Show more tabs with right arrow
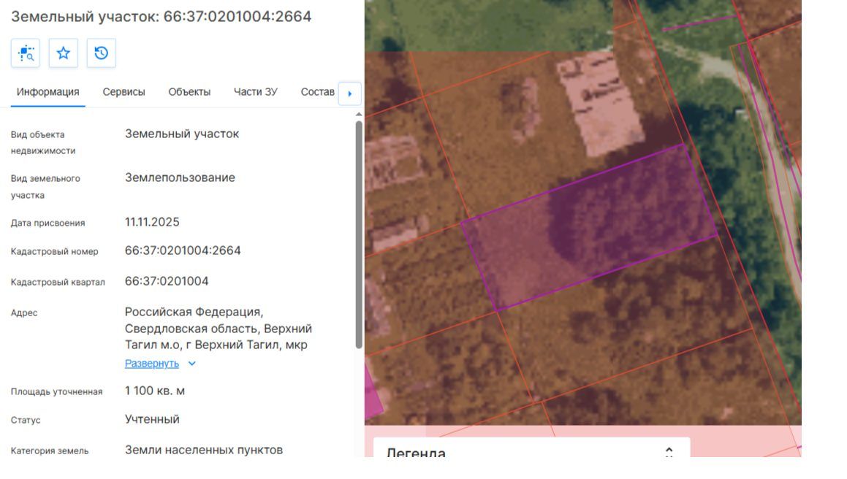Image resolution: width=847 pixels, height=479 pixels. pyautogui.click(x=349, y=93)
